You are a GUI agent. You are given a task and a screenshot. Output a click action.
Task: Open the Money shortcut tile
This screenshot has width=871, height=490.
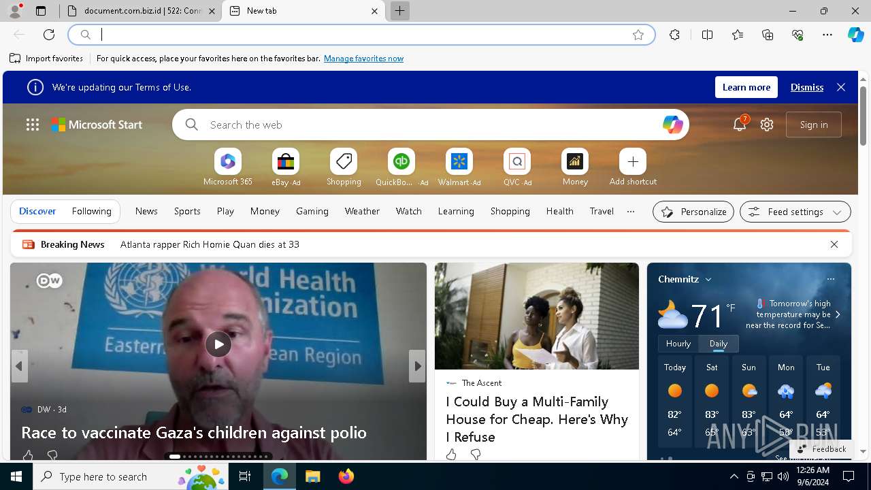575,162
